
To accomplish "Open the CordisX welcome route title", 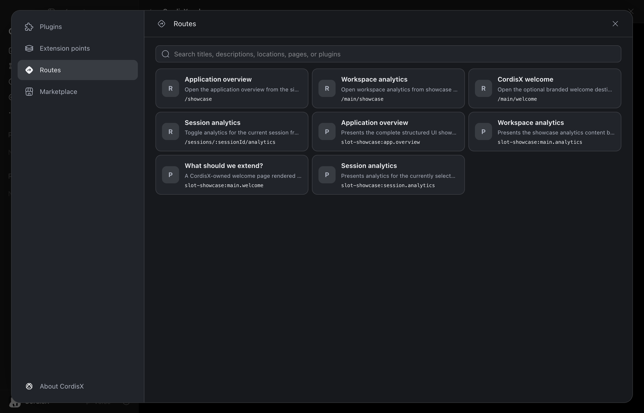I will (525, 79).
